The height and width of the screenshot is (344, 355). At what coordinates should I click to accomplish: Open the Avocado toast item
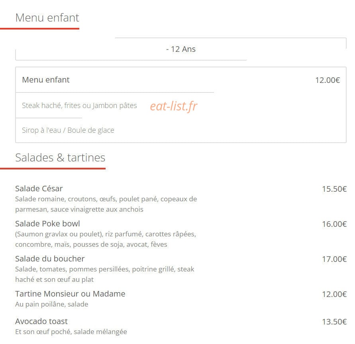[41, 321]
